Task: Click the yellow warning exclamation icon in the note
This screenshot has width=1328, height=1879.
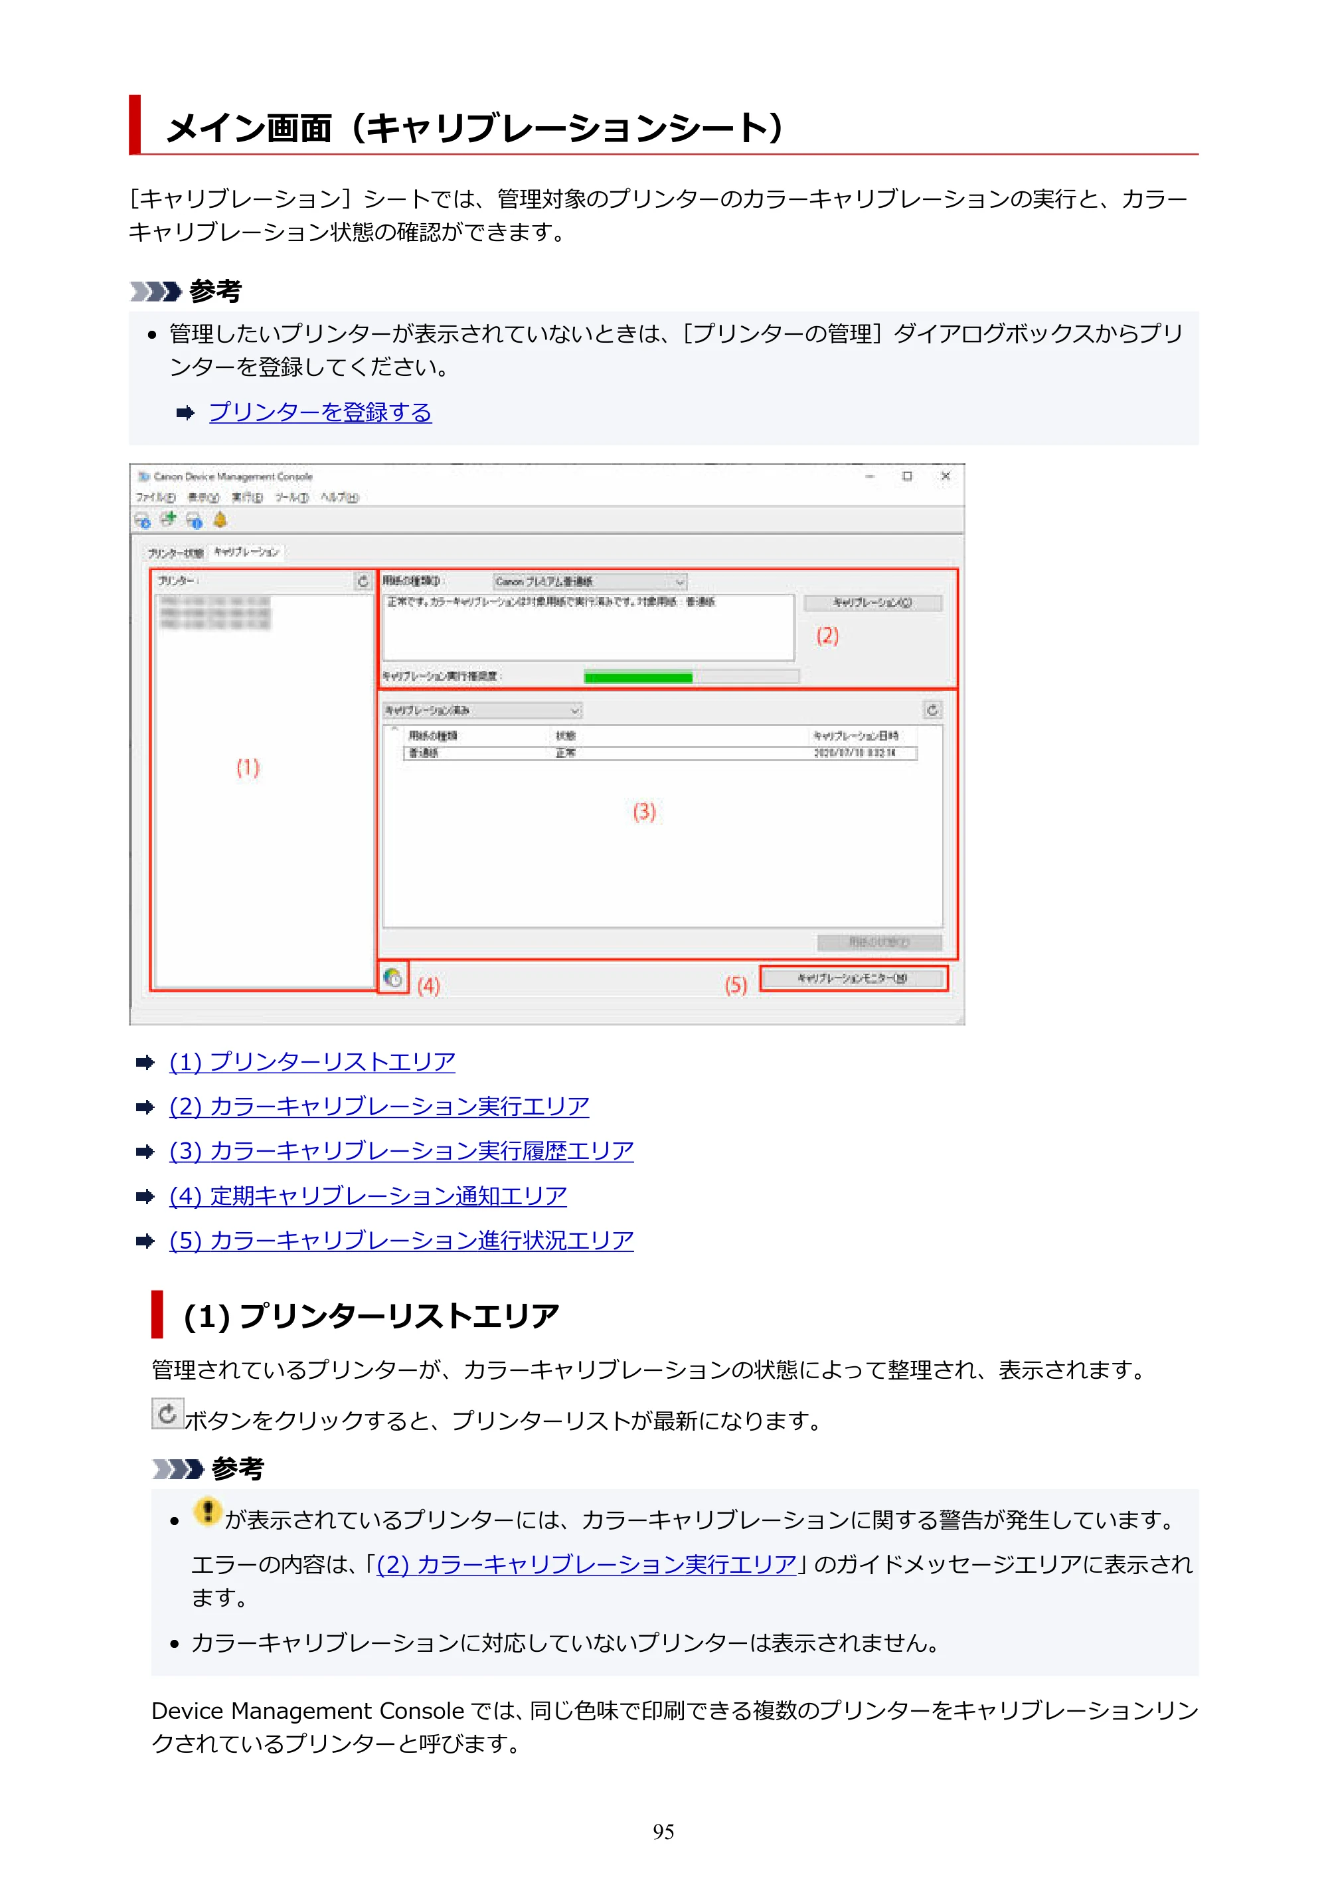Action: (x=208, y=1512)
